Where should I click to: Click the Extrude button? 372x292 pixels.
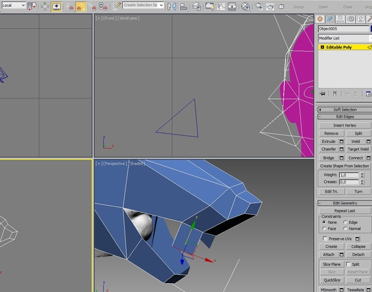click(x=328, y=141)
